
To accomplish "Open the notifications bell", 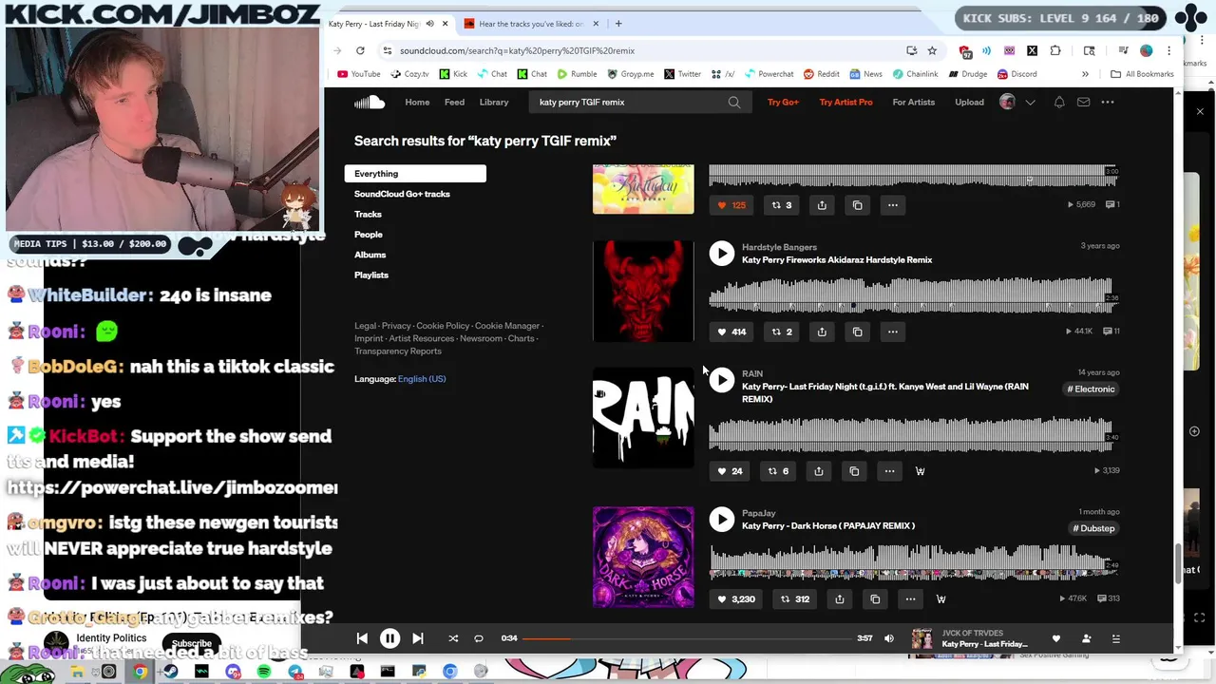I will click(x=1059, y=102).
